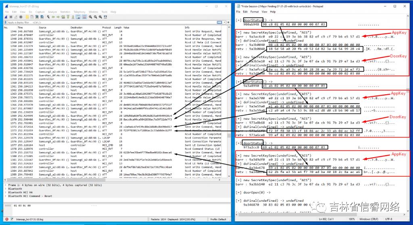Reset Wireshark text to normal size
Image resolution: width=413 pixels, height=225 pixels.
point(100,17)
